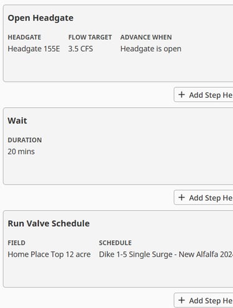Click the plus icon below the Wait step

tap(181, 197)
